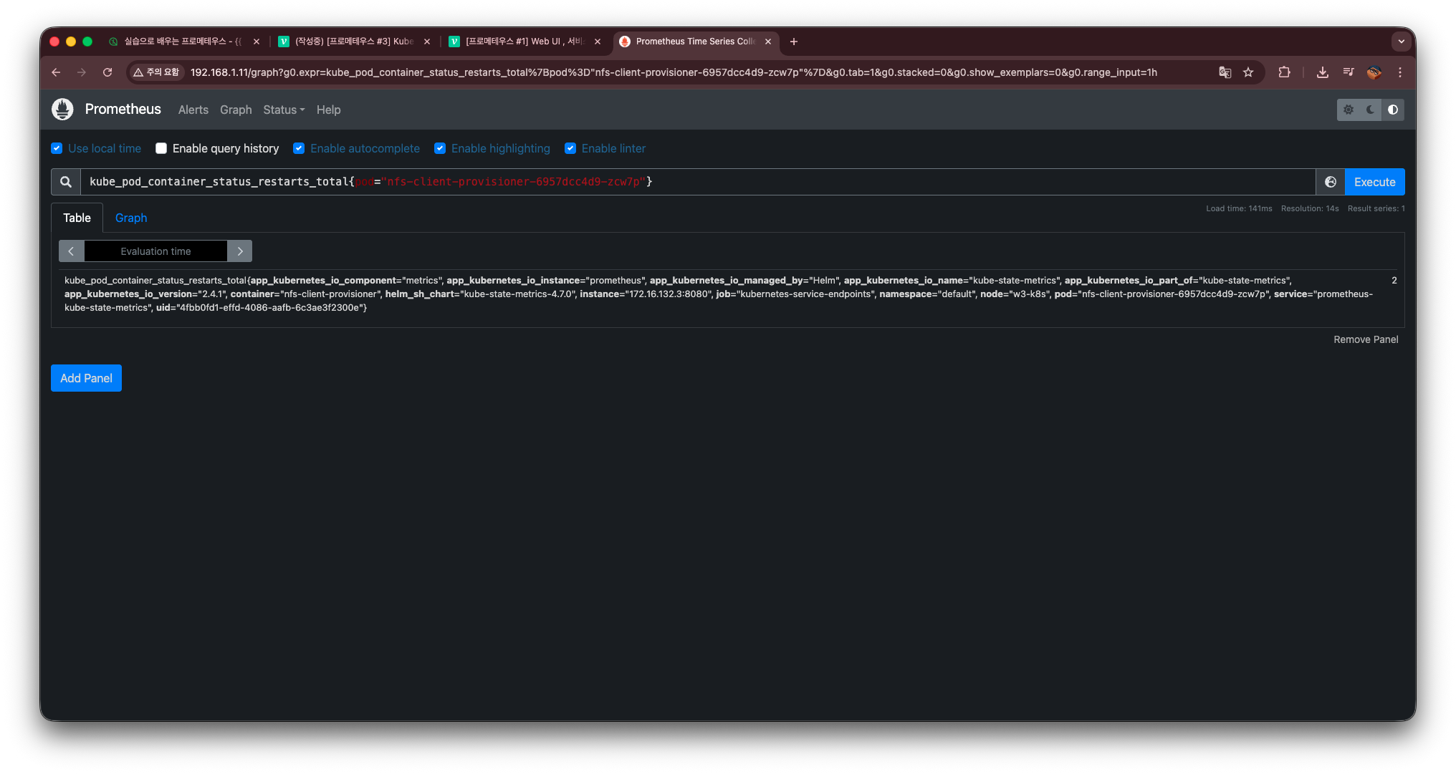Switch to dark theme moon icon
1456x774 pixels.
[x=1371, y=110]
